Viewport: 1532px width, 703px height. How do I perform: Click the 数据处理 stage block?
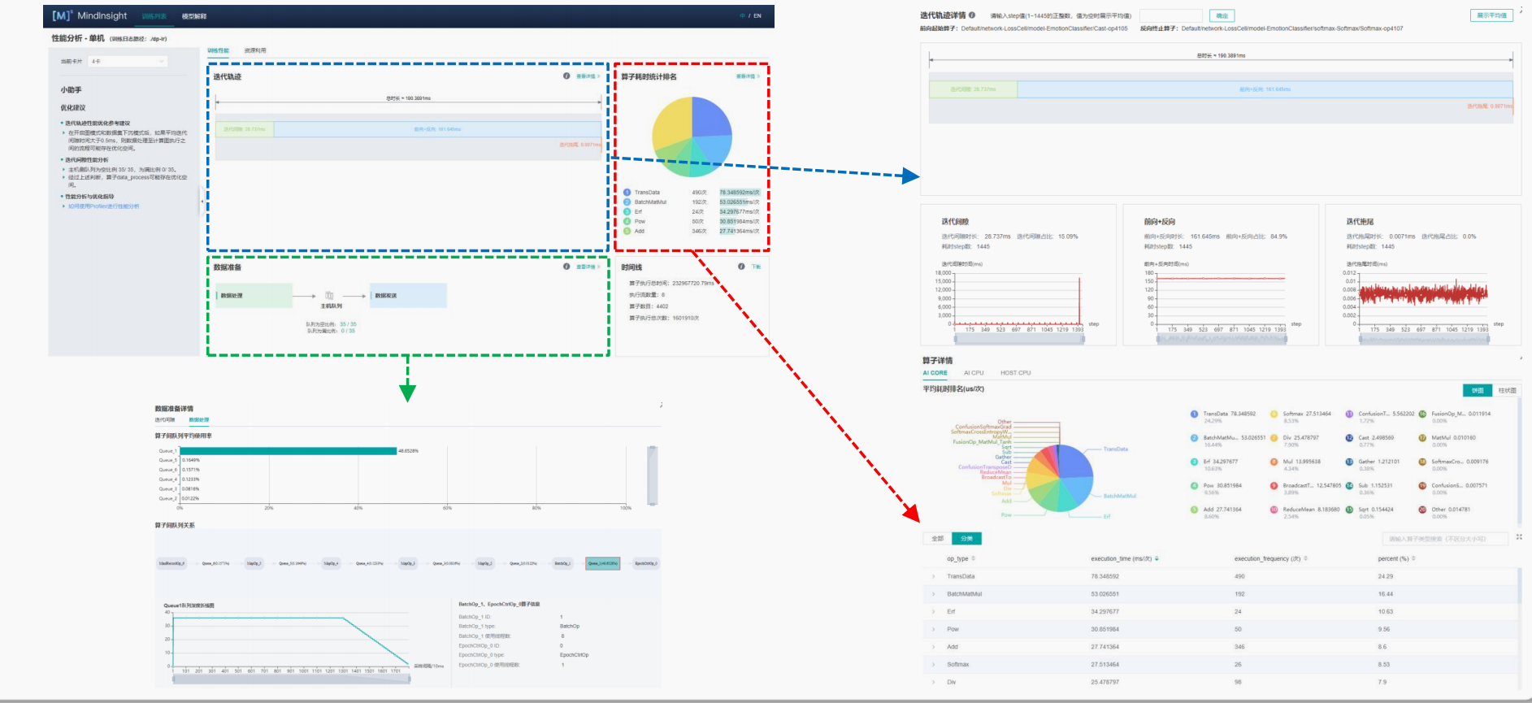(x=254, y=296)
